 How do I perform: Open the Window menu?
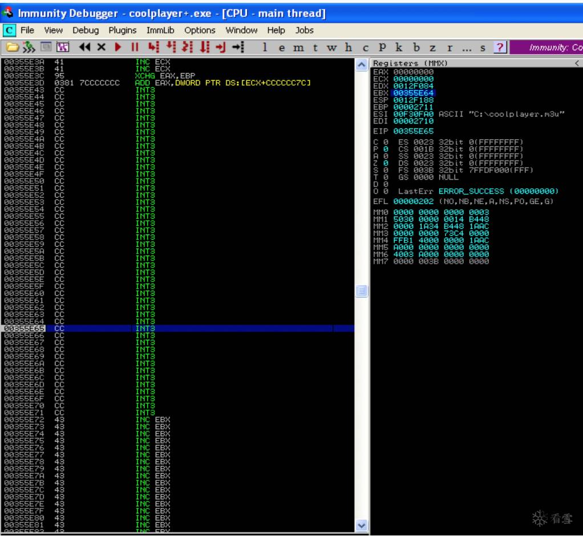pos(241,30)
